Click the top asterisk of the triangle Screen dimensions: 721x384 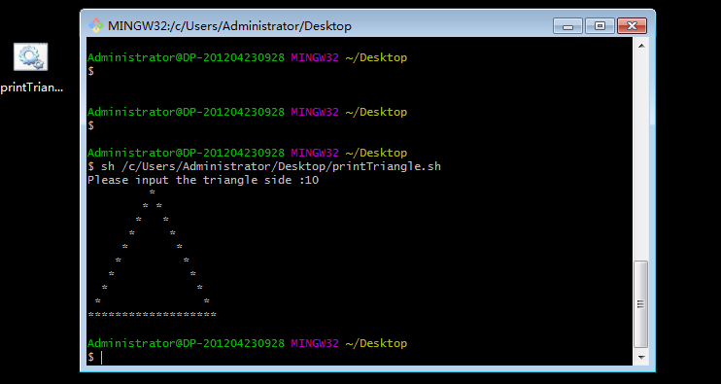[153, 192]
